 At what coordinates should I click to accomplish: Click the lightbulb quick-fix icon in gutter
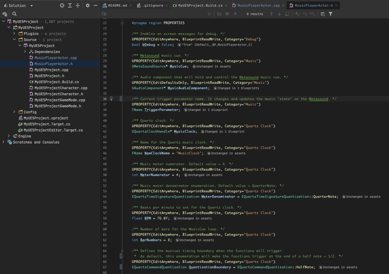[x=111, y=99]
